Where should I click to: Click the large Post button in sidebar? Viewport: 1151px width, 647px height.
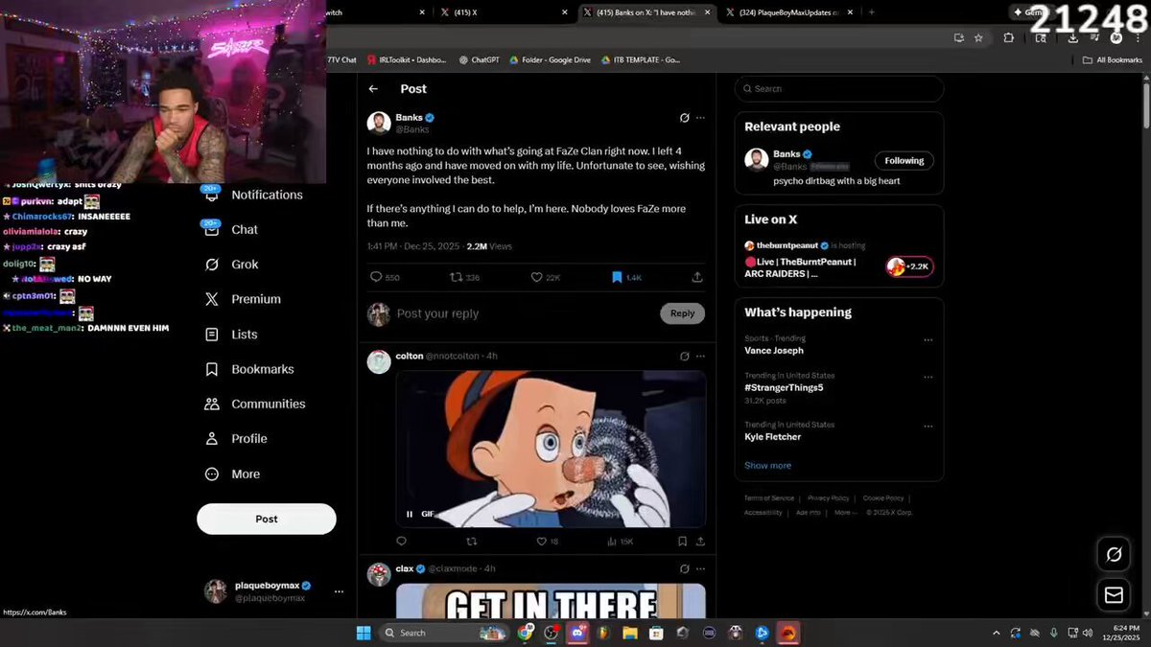267,519
